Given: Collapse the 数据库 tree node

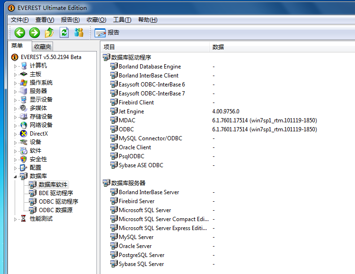Looking at the screenshot, I should click(15, 176).
